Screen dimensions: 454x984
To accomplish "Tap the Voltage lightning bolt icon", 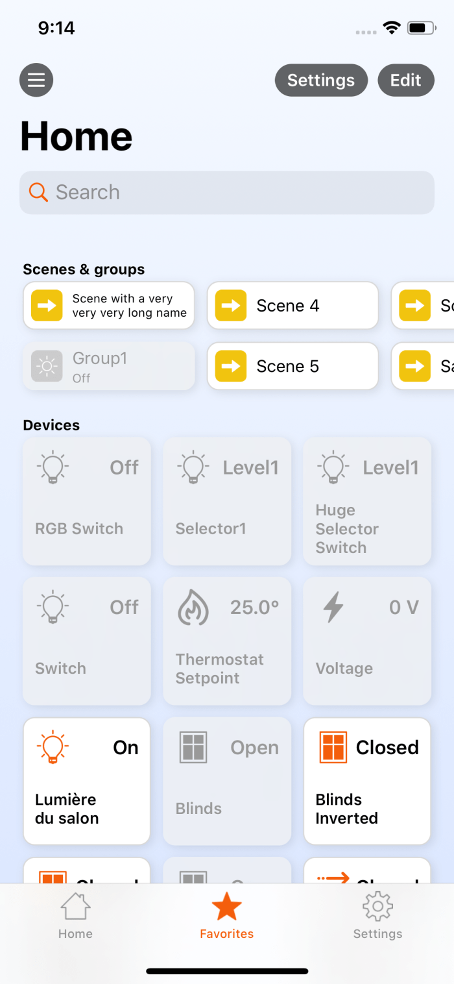I will pyautogui.click(x=333, y=607).
